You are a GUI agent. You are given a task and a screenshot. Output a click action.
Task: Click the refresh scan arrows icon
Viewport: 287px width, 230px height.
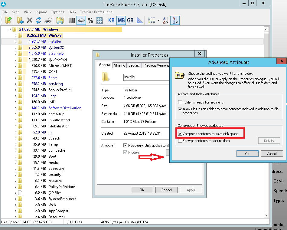point(39,20)
